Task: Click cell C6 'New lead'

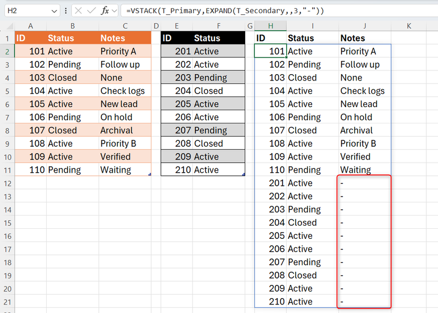Action: 125,104
